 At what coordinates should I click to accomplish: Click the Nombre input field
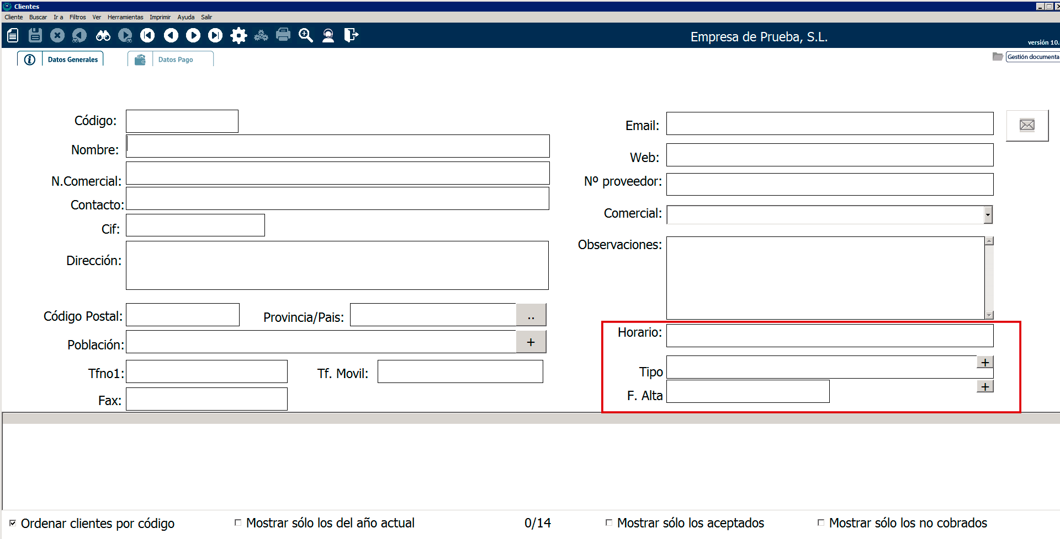point(337,147)
